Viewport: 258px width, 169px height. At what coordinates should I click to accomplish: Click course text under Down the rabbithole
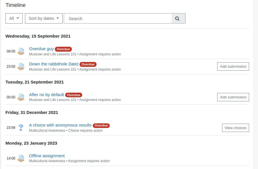click(x=75, y=69)
